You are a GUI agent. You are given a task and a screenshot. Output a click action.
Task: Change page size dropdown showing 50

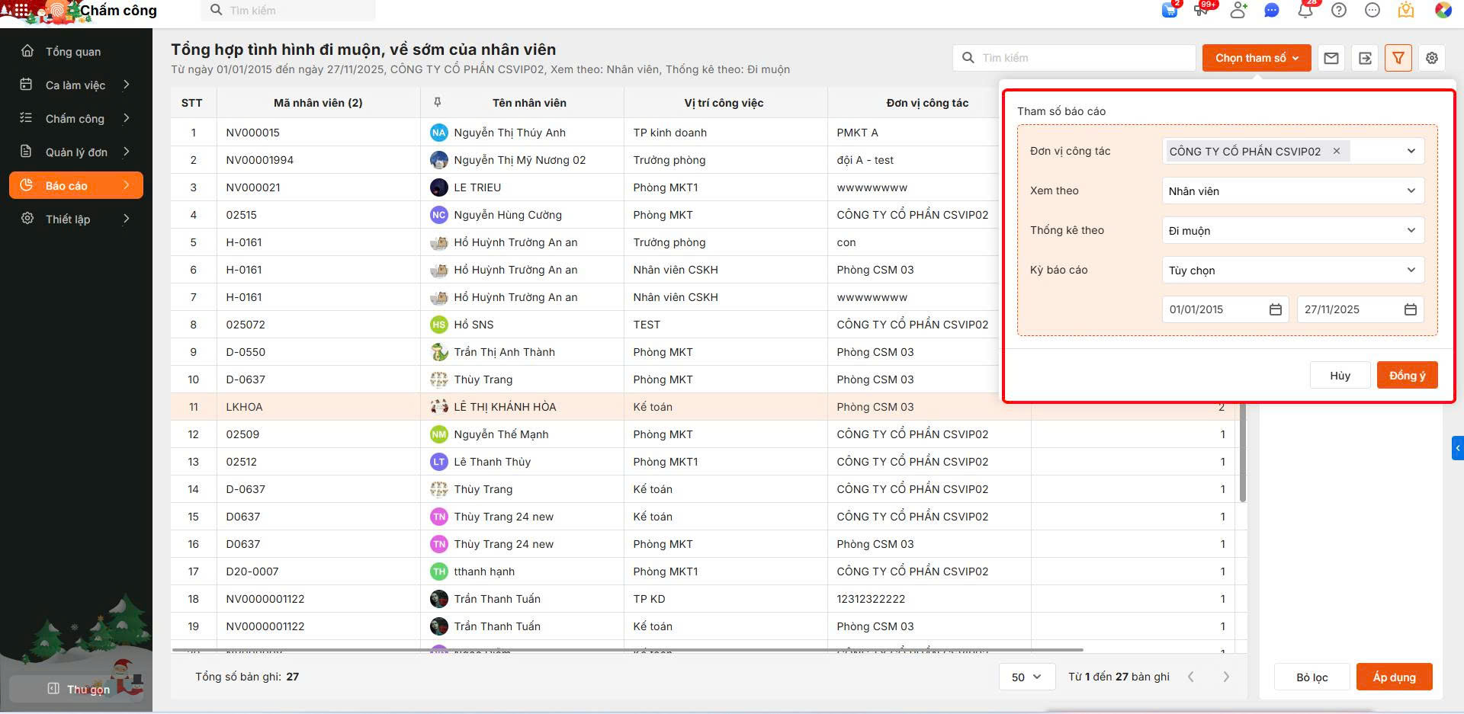click(x=1026, y=677)
